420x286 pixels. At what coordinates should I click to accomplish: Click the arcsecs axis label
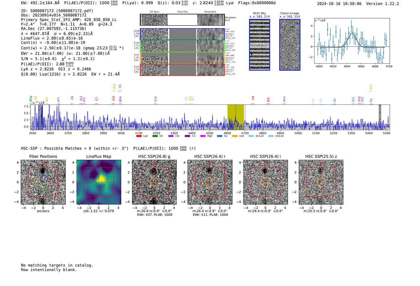(43, 211)
